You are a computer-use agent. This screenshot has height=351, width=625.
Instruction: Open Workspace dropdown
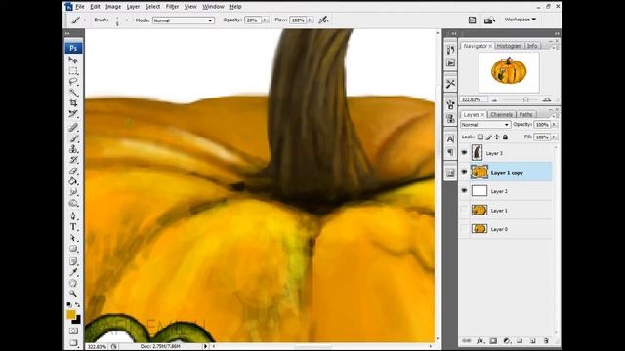[521, 19]
